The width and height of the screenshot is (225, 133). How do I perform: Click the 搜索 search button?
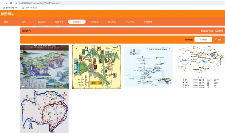tap(219, 40)
